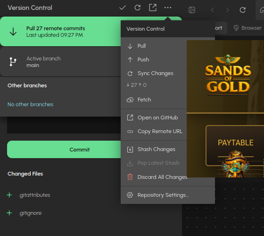Stage .gitattributes with its plus icon
The image size is (264, 236).
(x=9, y=195)
